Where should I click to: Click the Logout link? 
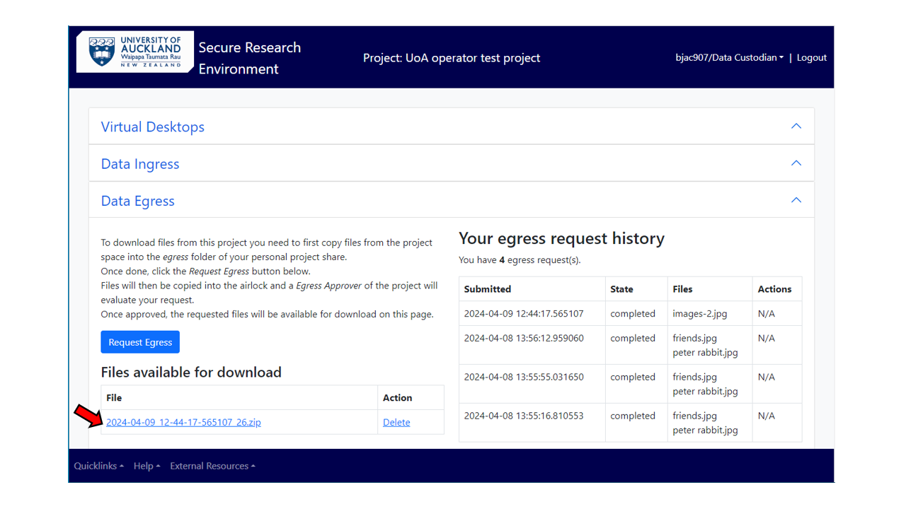(812, 57)
